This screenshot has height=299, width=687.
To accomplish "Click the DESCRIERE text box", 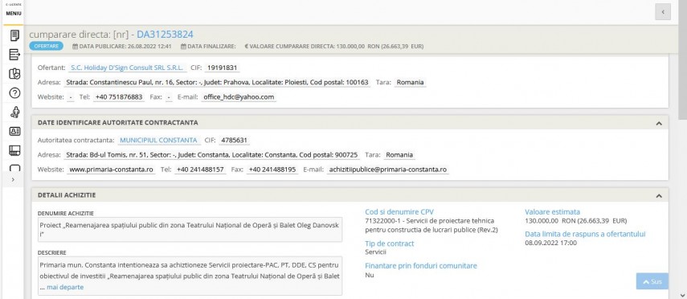I will click(190, 276).
